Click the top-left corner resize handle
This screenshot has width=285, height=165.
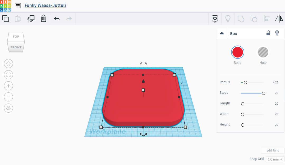pos(112,75)
